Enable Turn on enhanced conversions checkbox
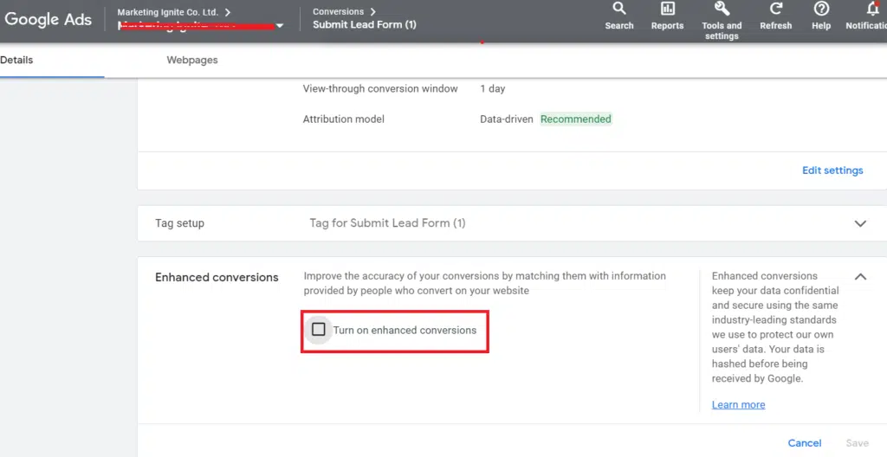This screenshot has height=457, width=887. 319,330
